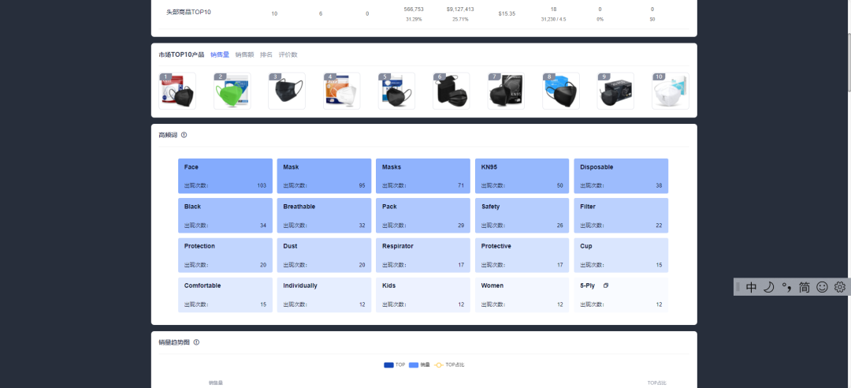
Task: Click the info icon beside 高频词
Action: (x=184, y=135)
